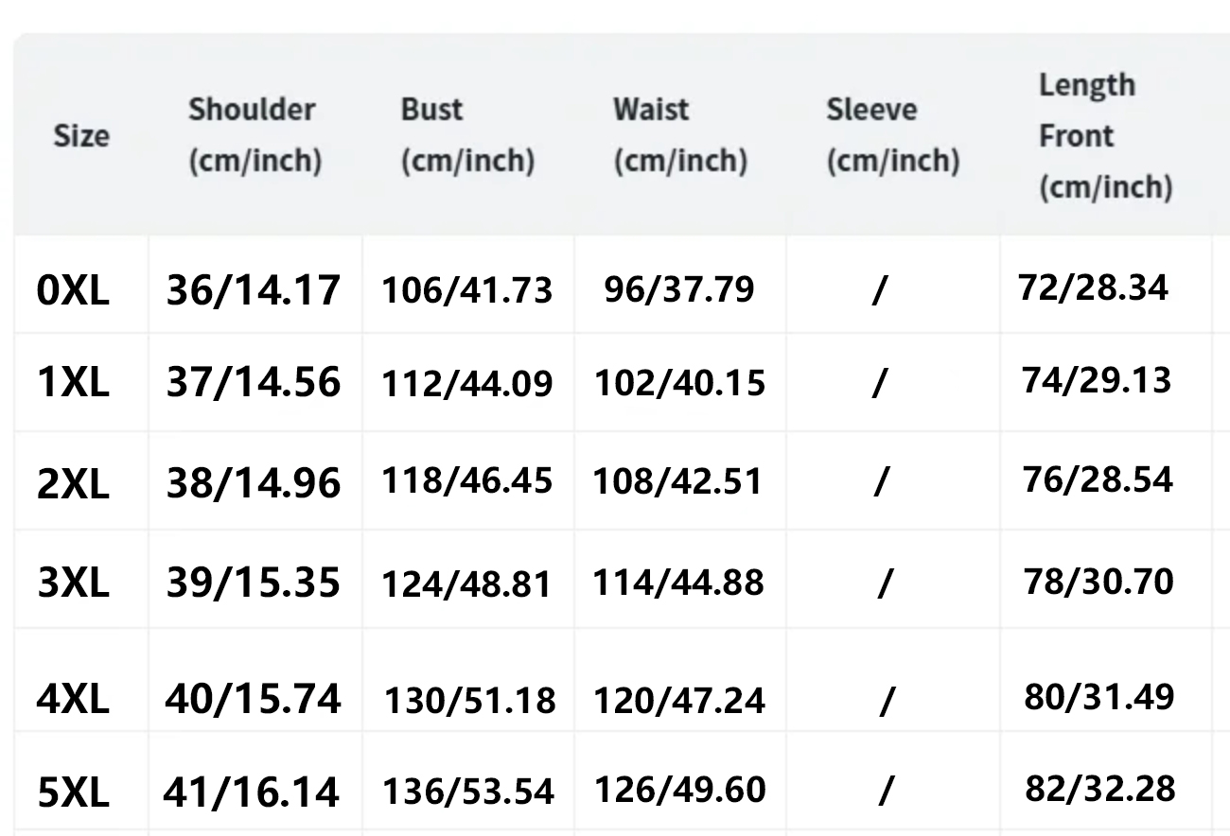Click the 2XL size label
The height and width of the screenshot is (836, 1230).
(x=73, y=483)
